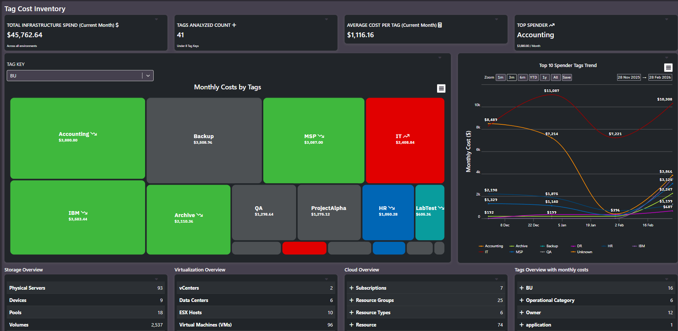Screen dimensions: 678x331
Task: Open the Top 10 Spender Tags Trend hamburger menu
Action: point(668,67)
